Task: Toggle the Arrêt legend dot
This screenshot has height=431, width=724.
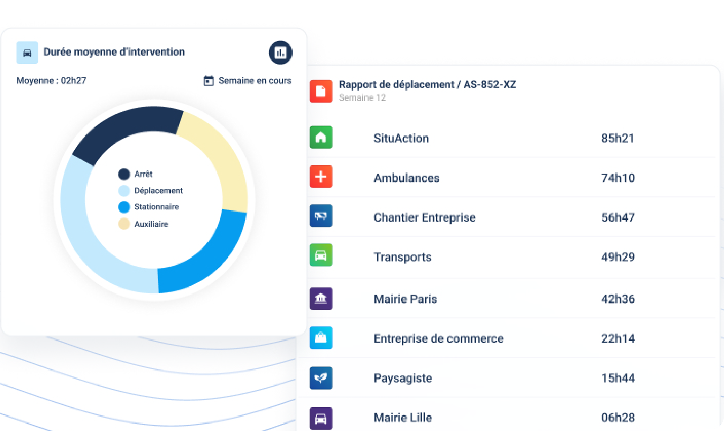Action: click(124, 174)
